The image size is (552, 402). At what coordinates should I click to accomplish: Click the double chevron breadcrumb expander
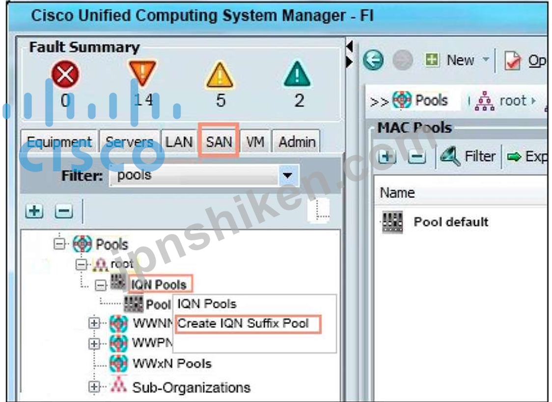coord(380,102)
